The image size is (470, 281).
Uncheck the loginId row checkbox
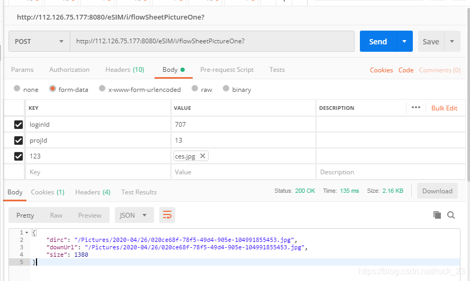click(19, 125)
